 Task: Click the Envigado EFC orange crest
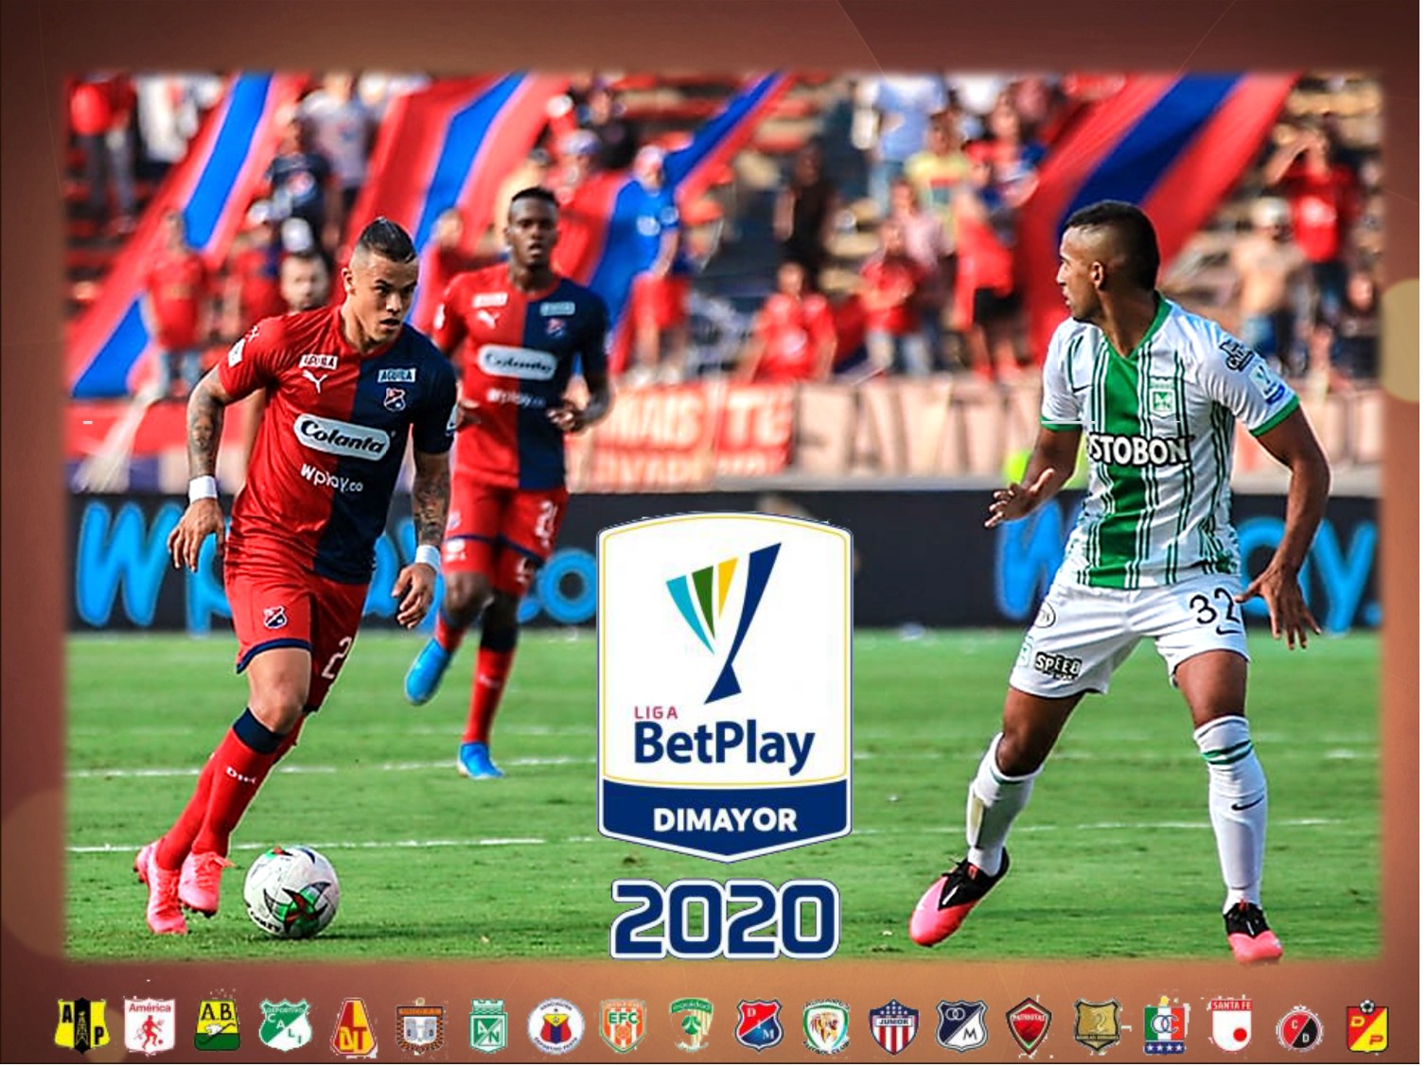click(x=623, y=1027)
